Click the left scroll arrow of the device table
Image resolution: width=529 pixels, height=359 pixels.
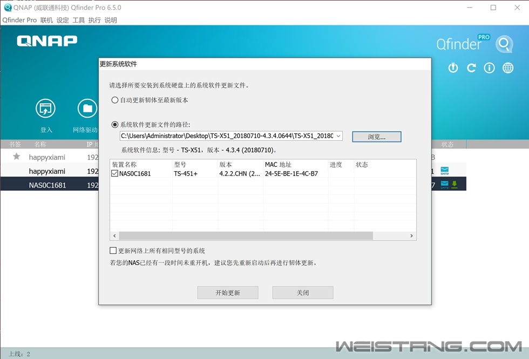(x=114, y=235)
